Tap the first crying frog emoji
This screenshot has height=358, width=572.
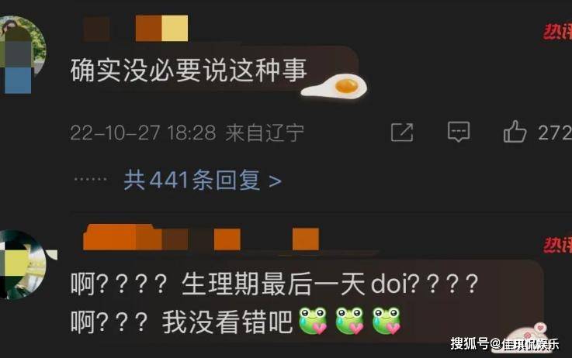(313, 321)
